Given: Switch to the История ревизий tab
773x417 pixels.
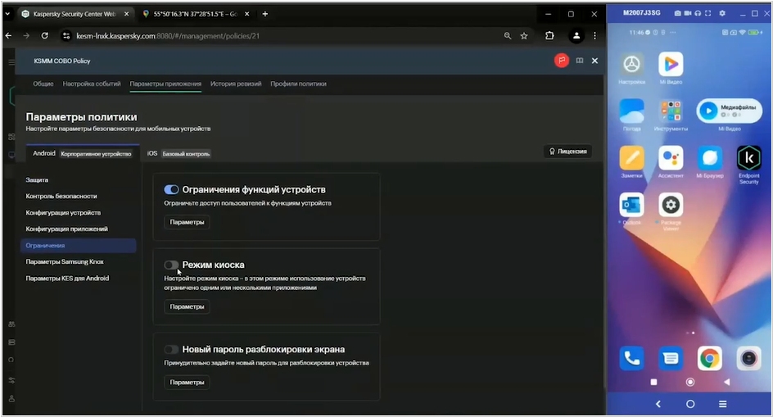Looking at the screenshot, I should coord(236,84).
